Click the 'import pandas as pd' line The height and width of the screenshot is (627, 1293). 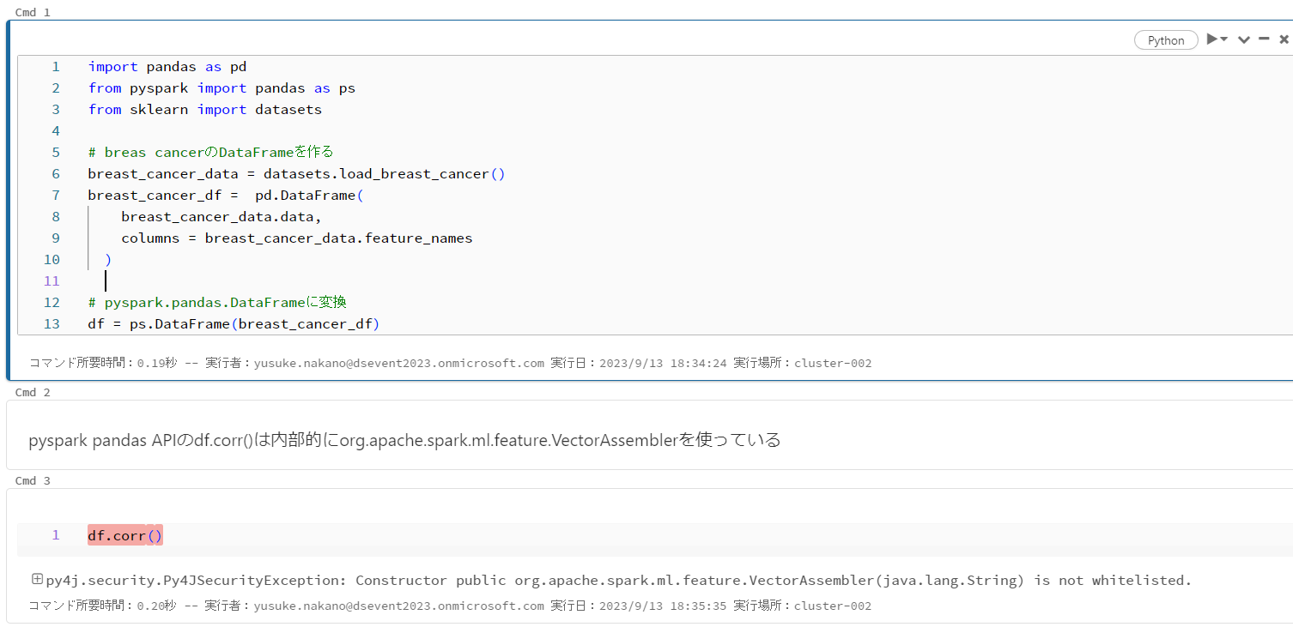[167, 67]
